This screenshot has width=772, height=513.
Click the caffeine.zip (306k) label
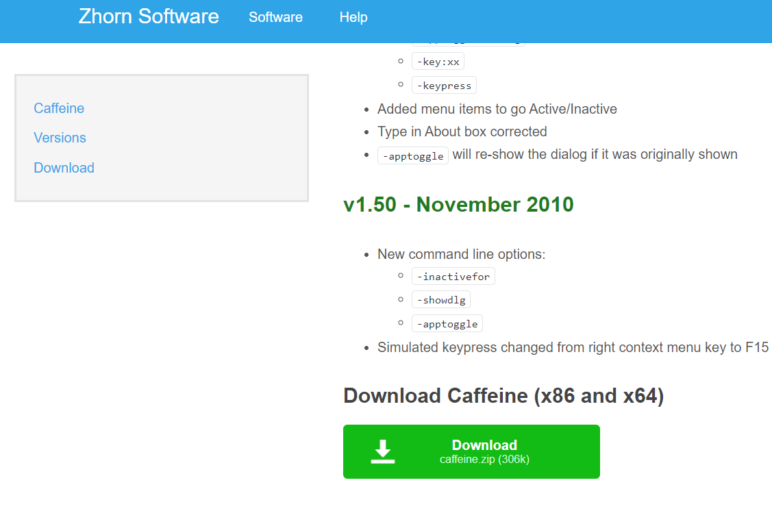484,460
